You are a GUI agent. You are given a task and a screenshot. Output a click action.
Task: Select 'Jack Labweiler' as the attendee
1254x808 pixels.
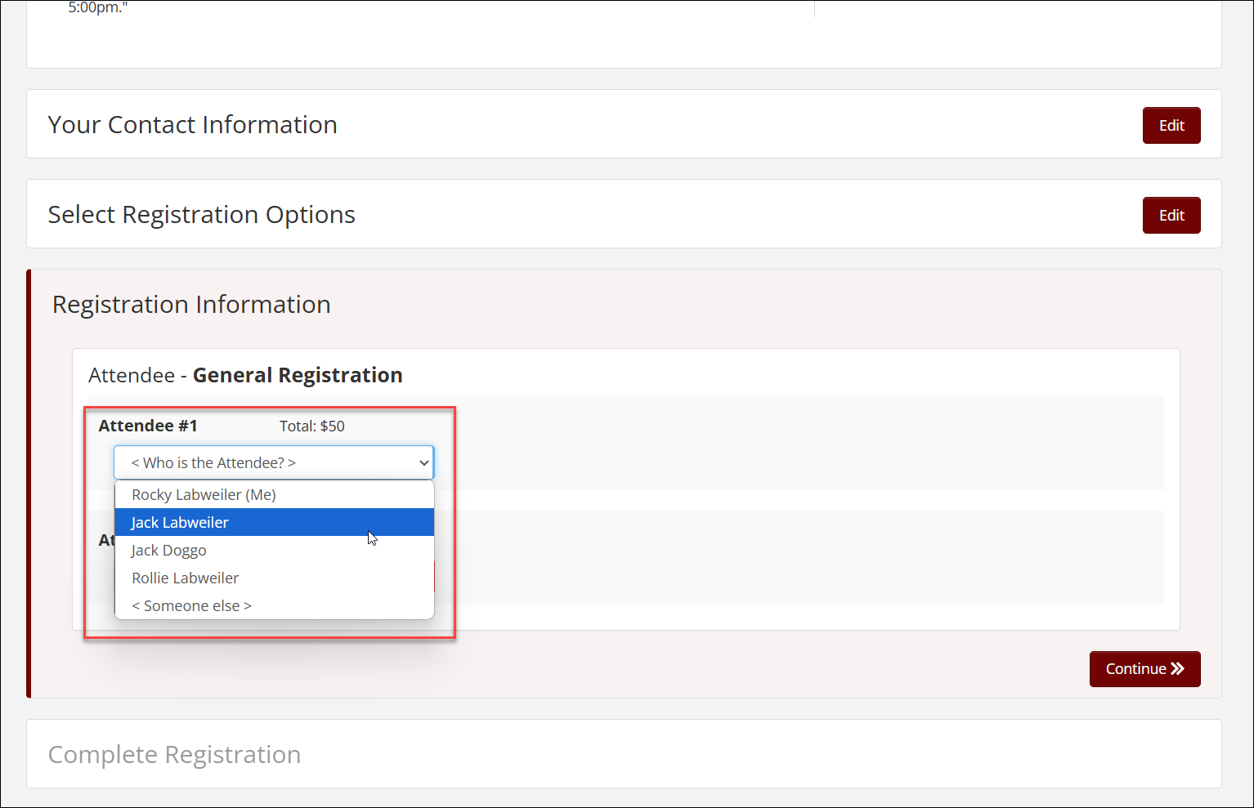click(x=180, y=523)
